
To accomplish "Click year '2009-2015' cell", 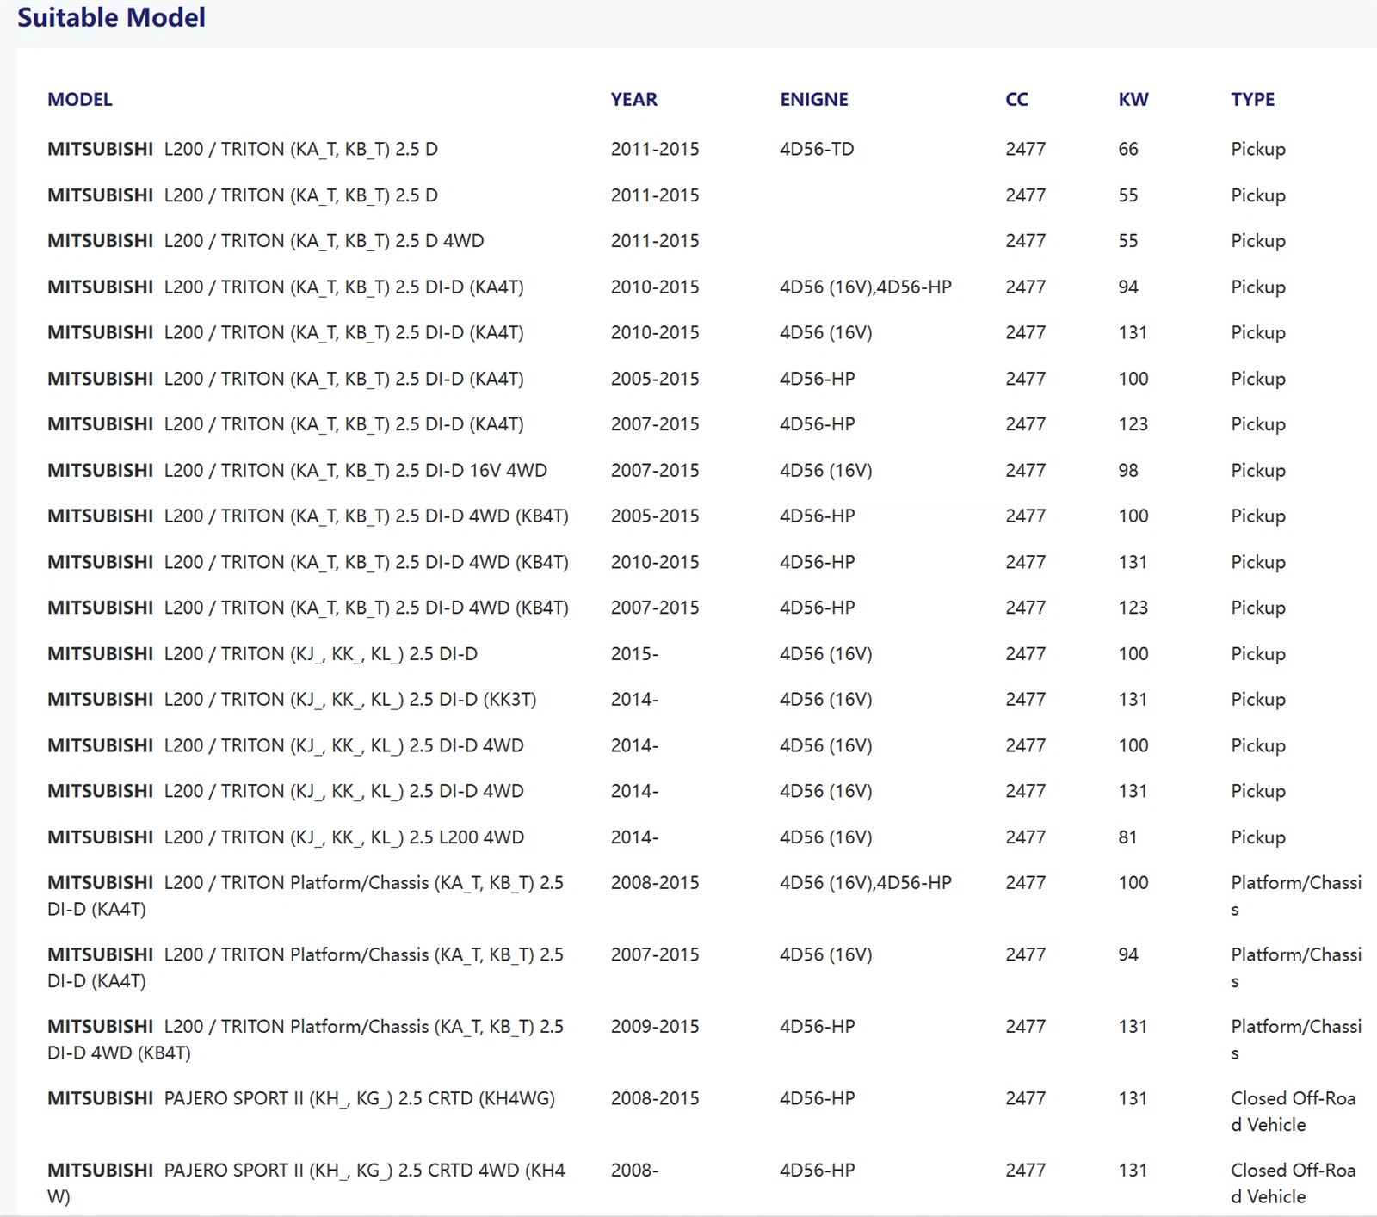I will [655, 1027].
